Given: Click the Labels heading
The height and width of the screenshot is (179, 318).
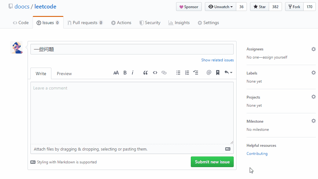Looking at the screenshot, I should point(252,73).
